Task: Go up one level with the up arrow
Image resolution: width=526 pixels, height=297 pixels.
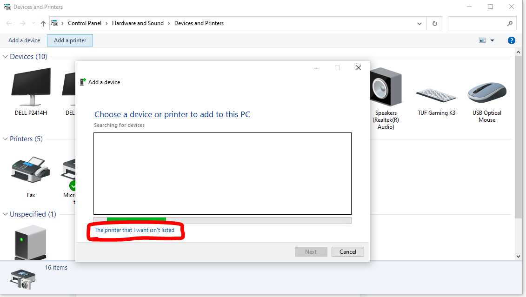Action: coord(43,23)
